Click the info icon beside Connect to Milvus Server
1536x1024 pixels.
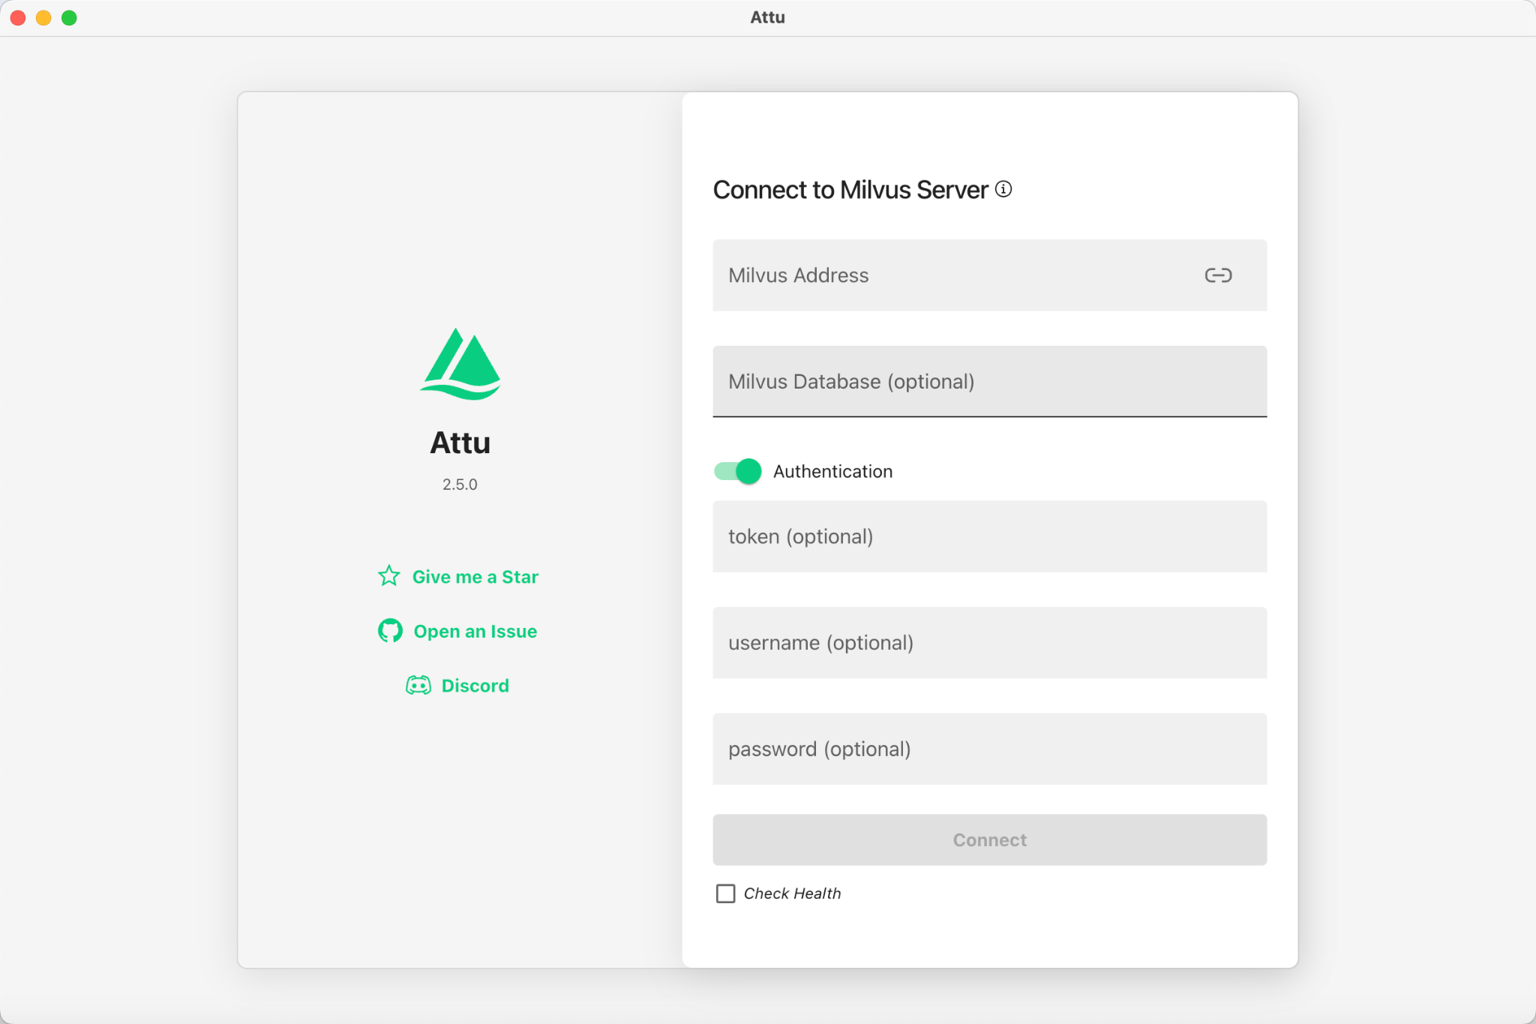click(1003, 189)
